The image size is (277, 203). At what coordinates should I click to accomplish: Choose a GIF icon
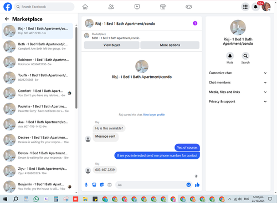[110, 185]
